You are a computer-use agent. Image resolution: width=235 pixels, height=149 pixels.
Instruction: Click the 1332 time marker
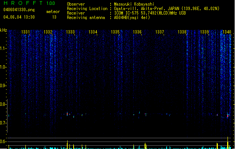pos(48,32)
